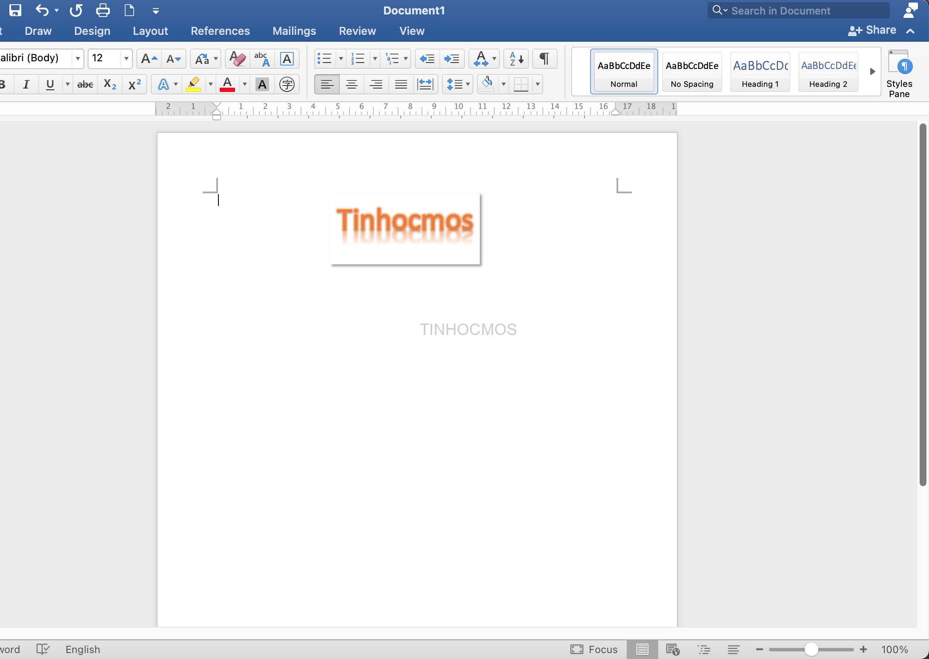Expand the Borders dropdown arrow
Screen dimensions: 929x659
pyautogui.click(x=538, y=84)
